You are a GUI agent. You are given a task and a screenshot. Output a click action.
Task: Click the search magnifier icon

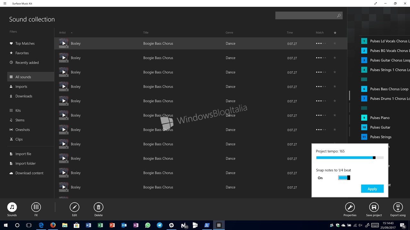click(339, 16)
